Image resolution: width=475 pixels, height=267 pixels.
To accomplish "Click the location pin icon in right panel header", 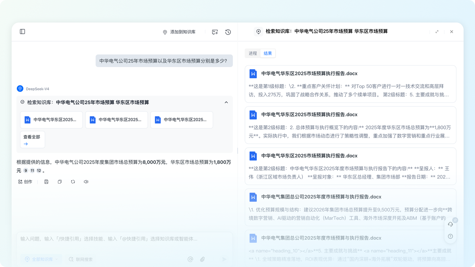I will pyautogui.click(x=259, y=32).
